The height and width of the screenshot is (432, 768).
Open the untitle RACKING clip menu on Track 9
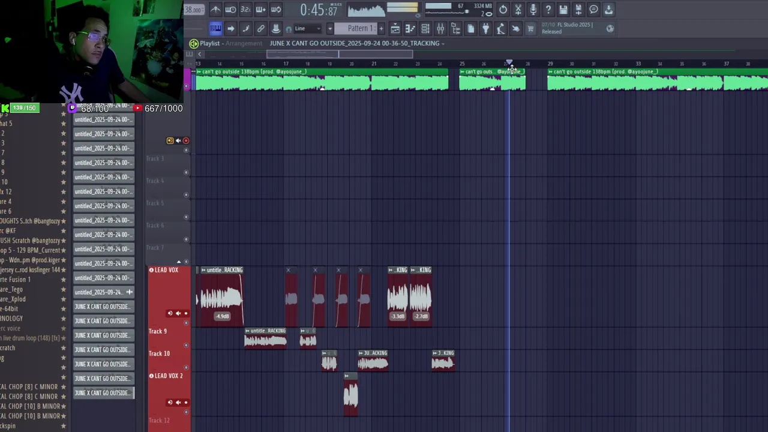pos(248,331)
